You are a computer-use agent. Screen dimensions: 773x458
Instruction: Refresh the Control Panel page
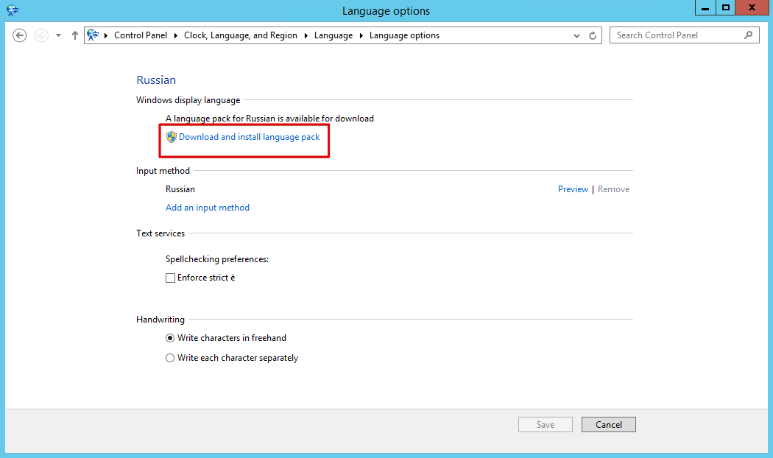tap(593, 35)
